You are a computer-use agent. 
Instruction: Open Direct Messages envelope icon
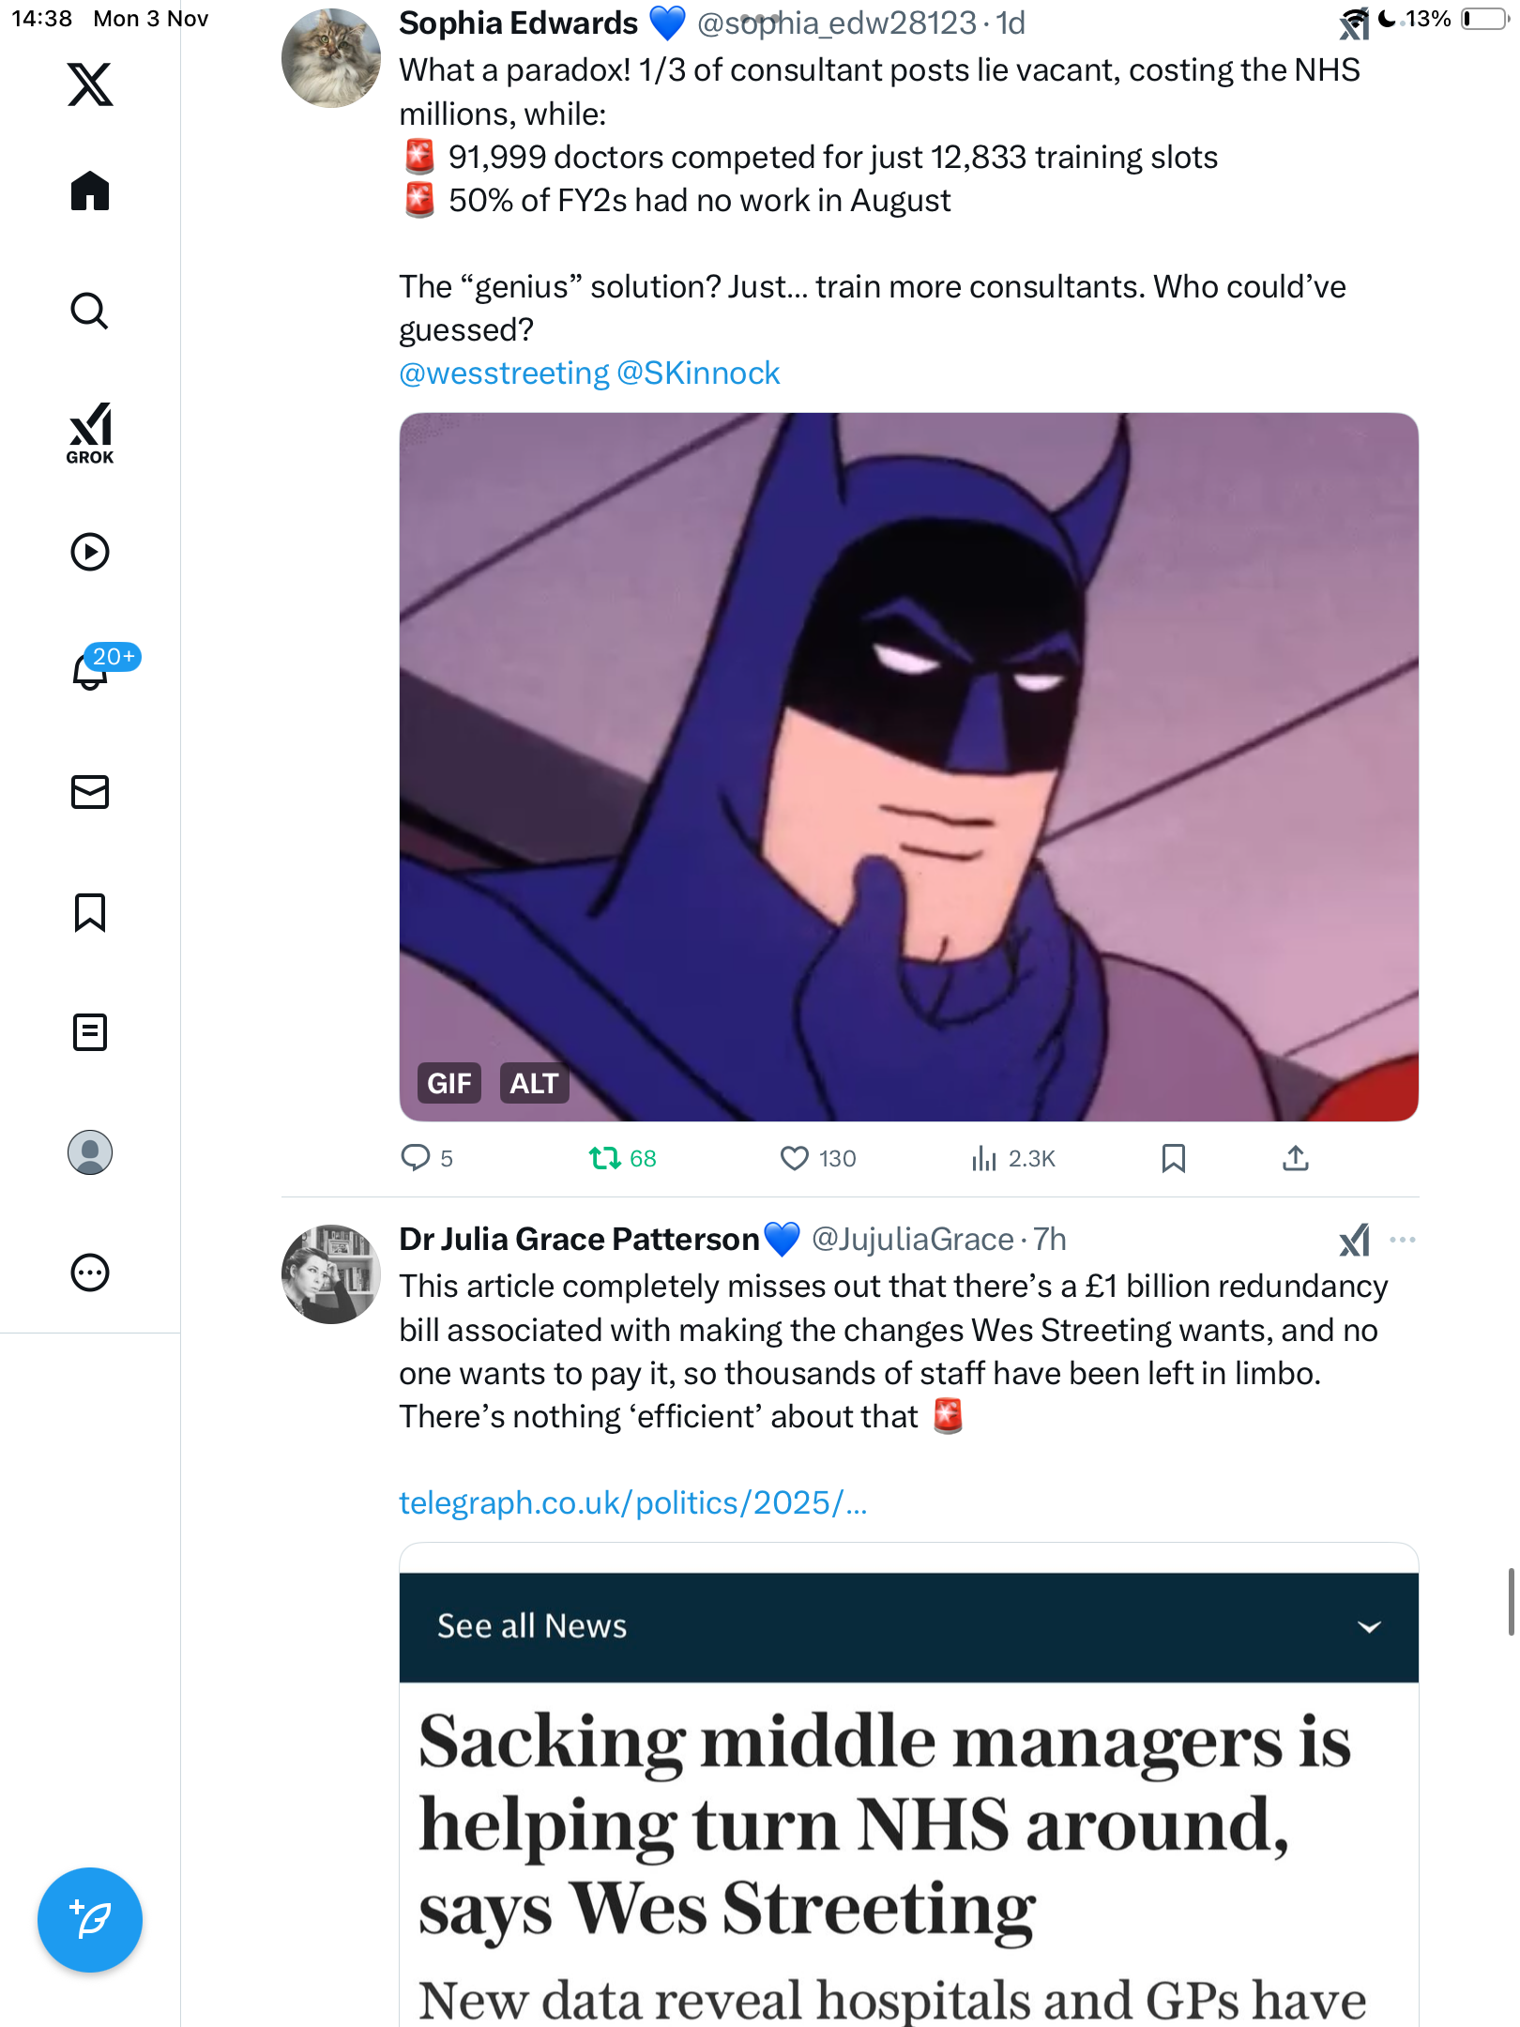coord(90,792)
